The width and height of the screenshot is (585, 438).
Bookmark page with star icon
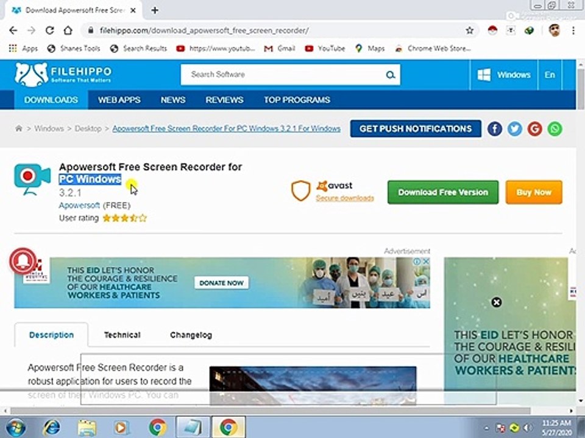tap(470, 30)
